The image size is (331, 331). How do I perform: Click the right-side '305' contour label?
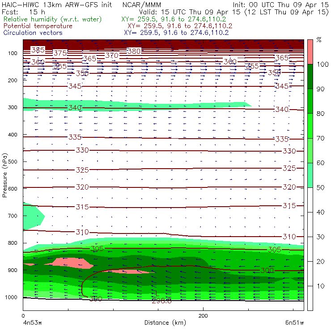275,250
